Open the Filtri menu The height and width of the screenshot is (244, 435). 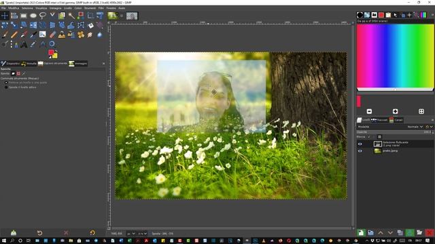pos(101,8)
